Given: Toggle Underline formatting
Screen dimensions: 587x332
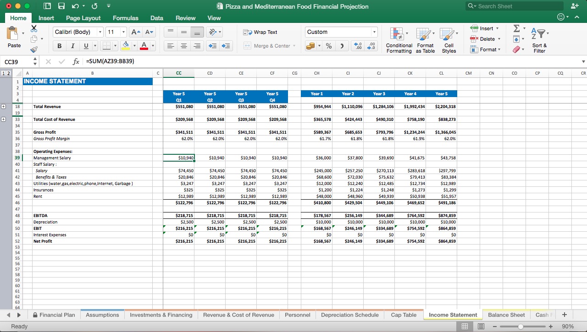Looking at the screenshot, I should (x=86, y=46).
